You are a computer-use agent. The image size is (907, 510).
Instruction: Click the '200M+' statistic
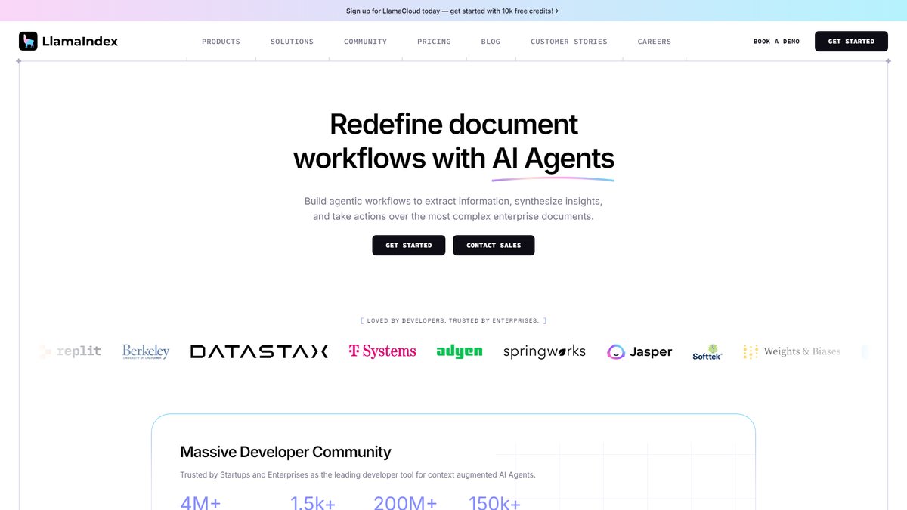point(405,502)
